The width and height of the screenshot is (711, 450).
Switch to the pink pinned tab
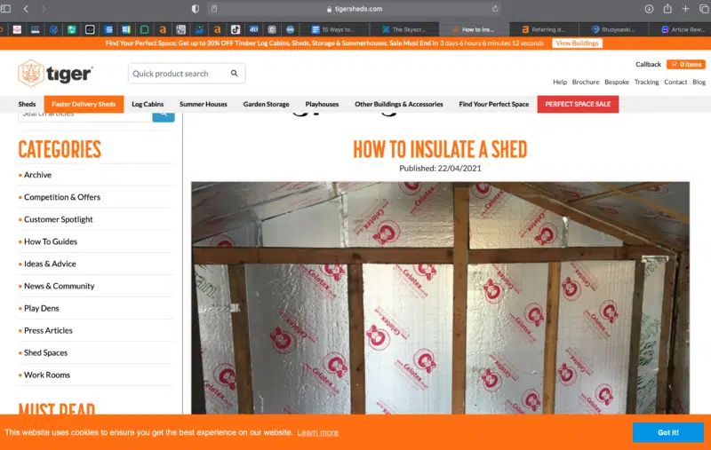[x=17, y=29]
